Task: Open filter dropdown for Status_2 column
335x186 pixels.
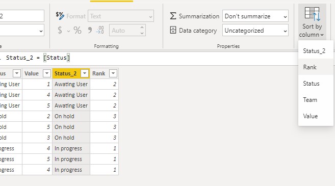Action: click(85, 73)
